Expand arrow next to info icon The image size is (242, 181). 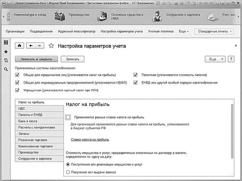click(223, 4)
